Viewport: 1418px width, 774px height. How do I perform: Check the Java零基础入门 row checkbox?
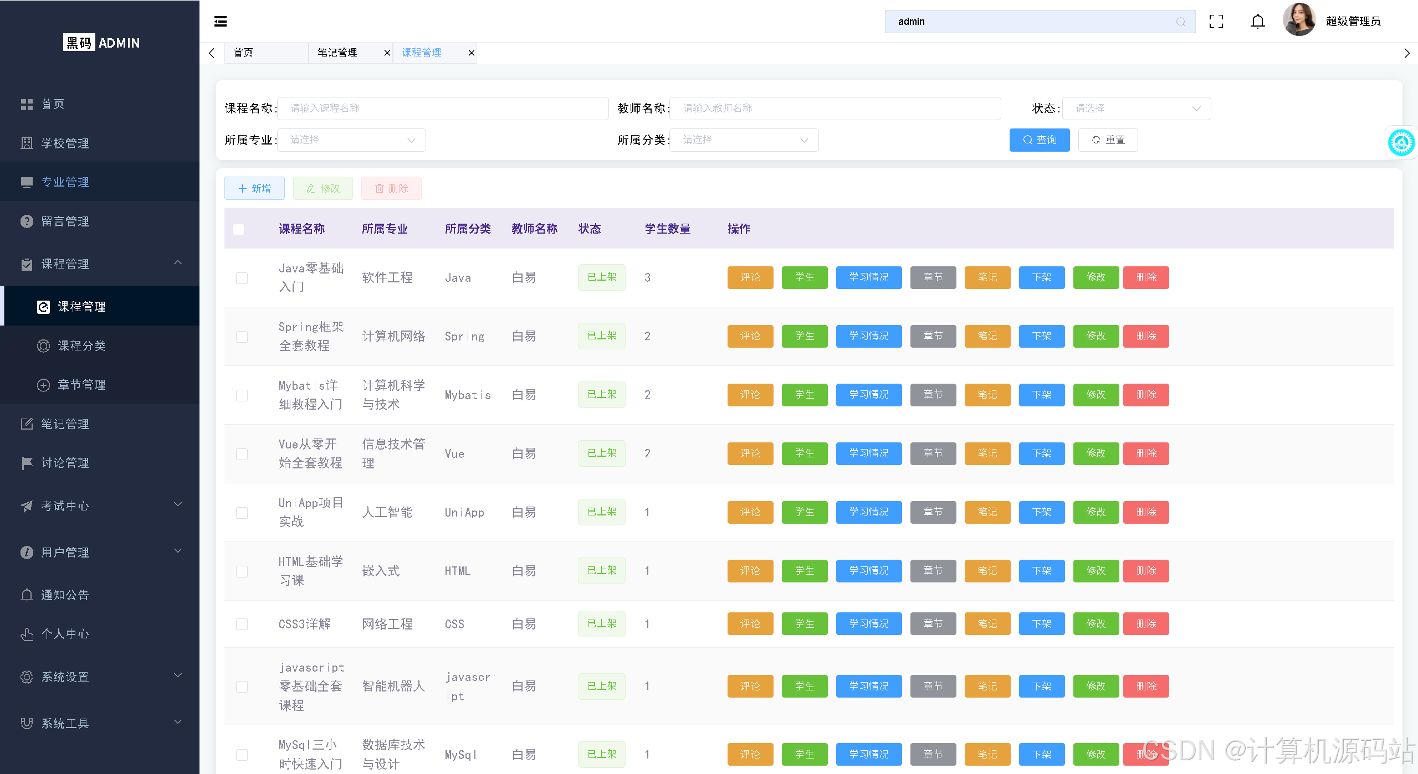242,278
